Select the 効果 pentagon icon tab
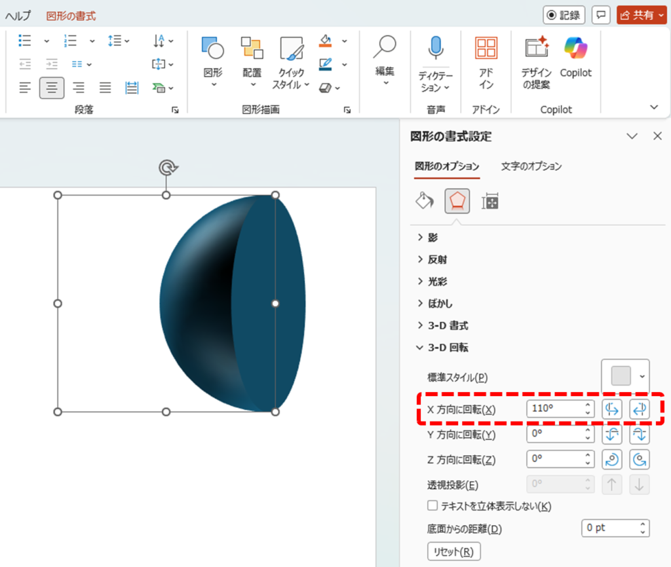Image resolution: width=671 pixels, height=567 pixels. tap(457, 202)
